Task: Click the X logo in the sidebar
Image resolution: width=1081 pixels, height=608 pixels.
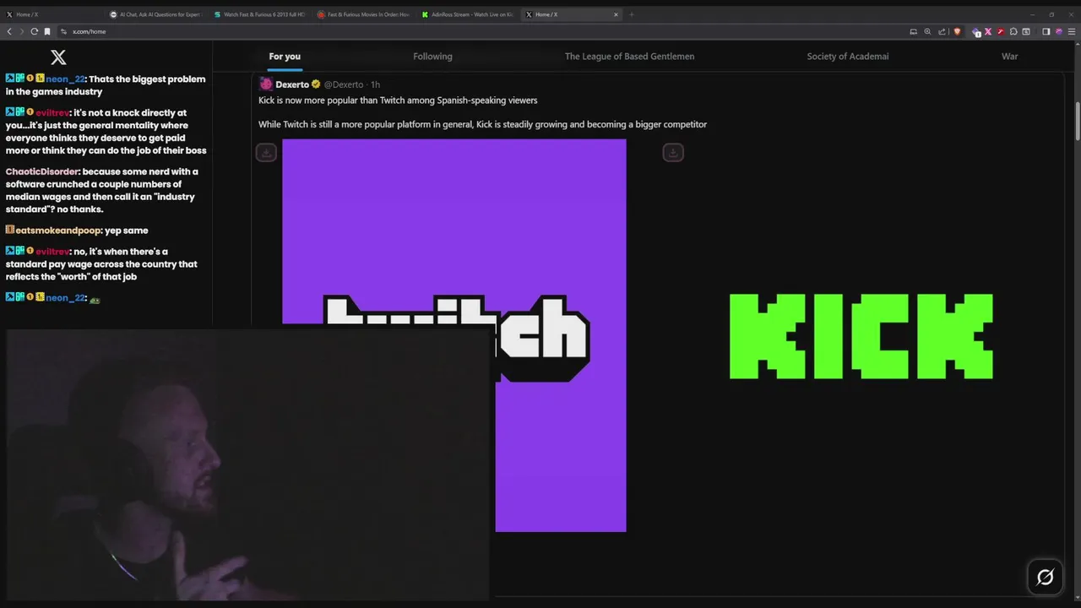Action: point(58,57)
